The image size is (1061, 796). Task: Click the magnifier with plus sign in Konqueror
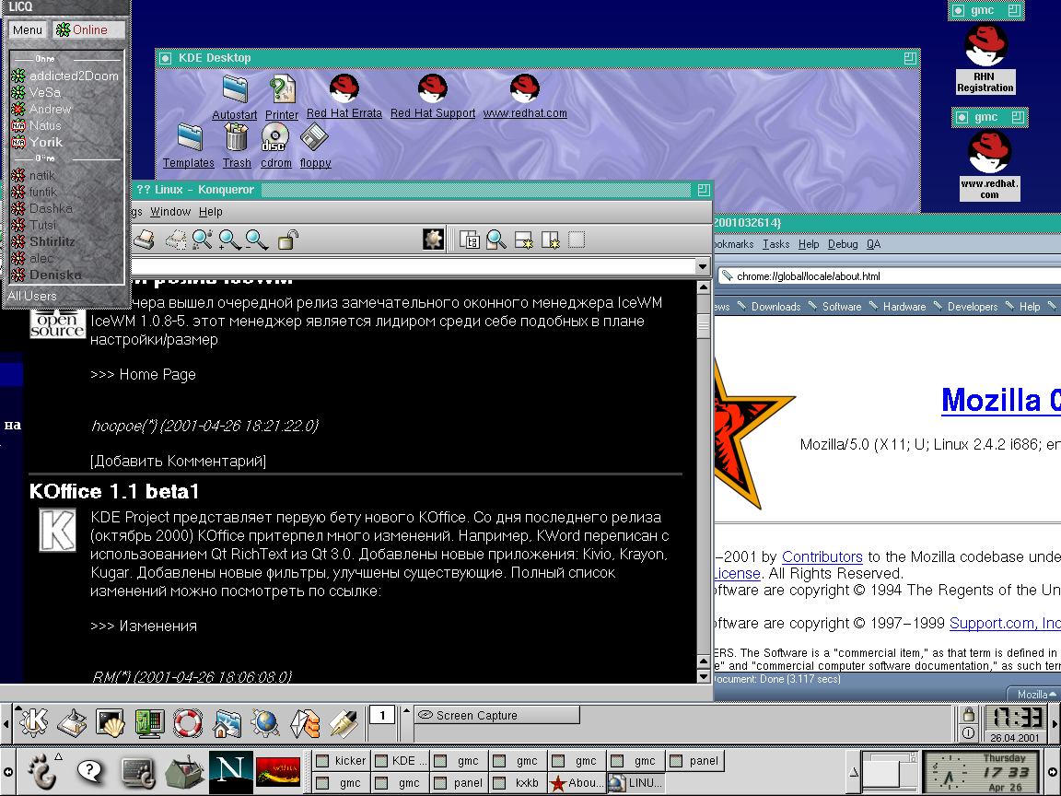tap(229, 240)
